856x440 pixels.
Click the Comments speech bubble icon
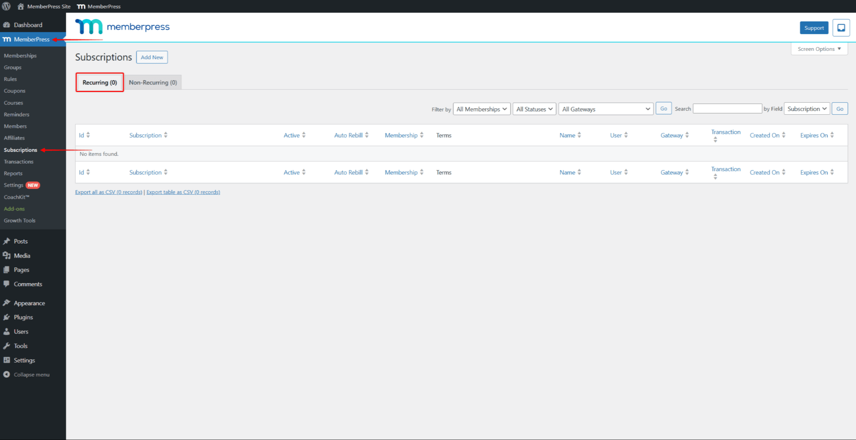click(x=7, y=284)
